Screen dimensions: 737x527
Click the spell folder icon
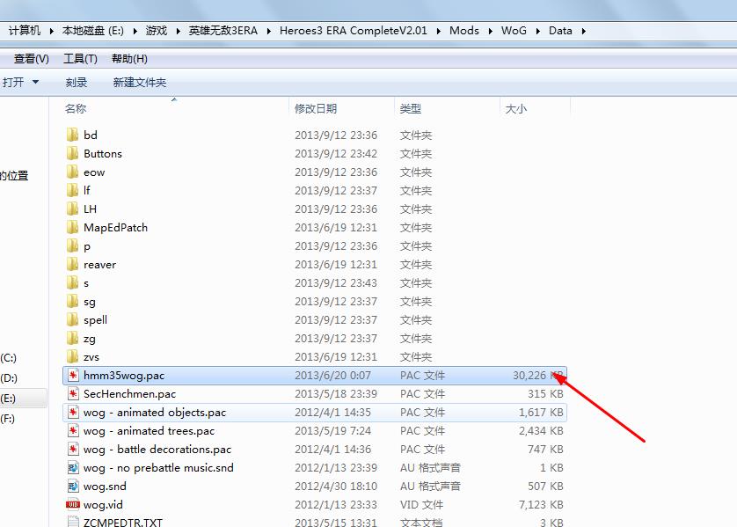(72, 319)
